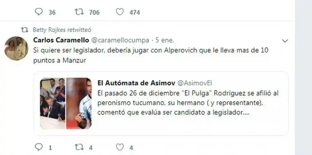Screen dimensions: 312x155
Task: Click the 706 retweet count
Action: point(94,13)
